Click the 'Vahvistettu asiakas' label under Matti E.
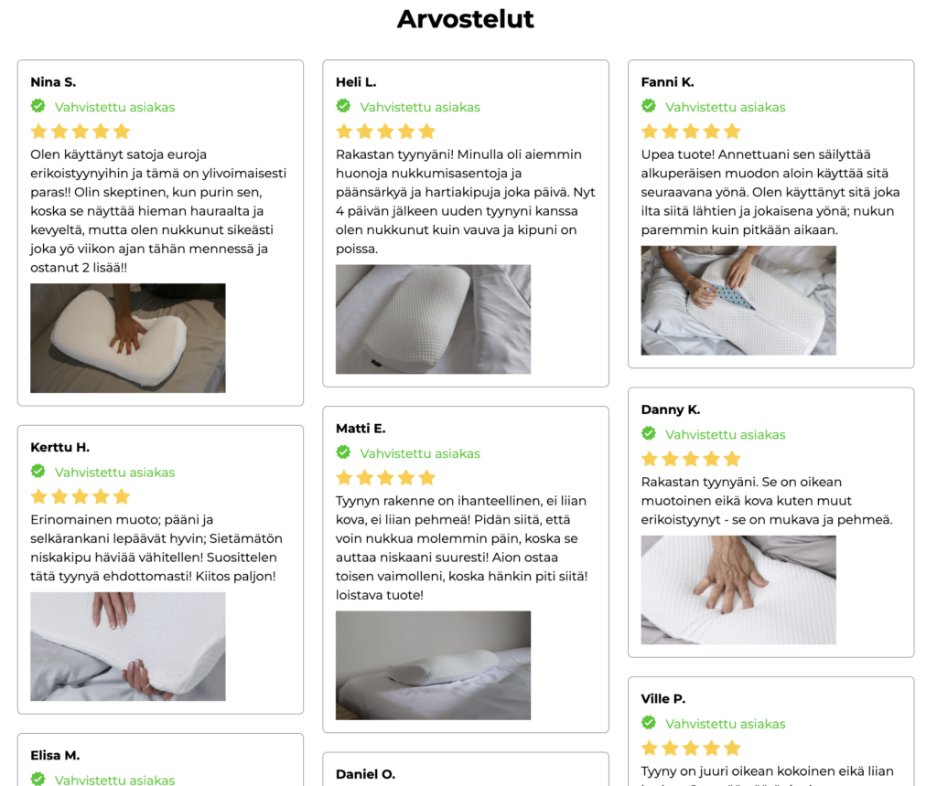This screenshot has height=786, width=937. point(420,453)
